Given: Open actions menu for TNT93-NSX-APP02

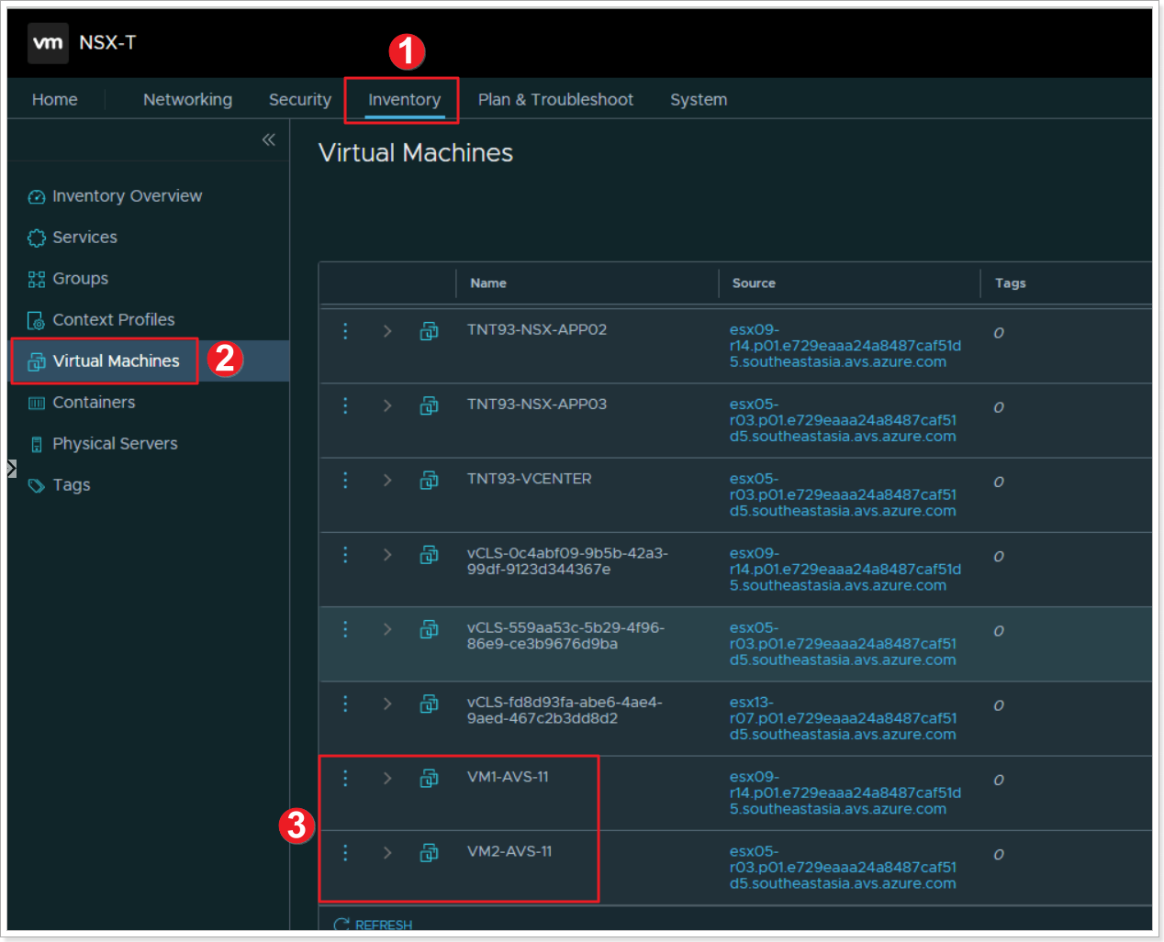Looking at the screenshot, I should point(345,331).
